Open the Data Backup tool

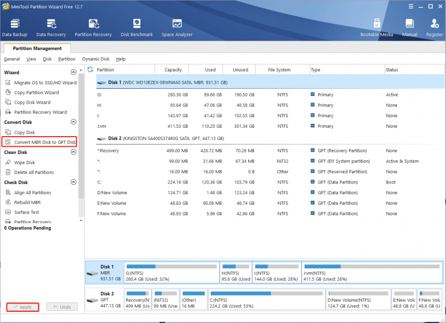pos(14,27)
